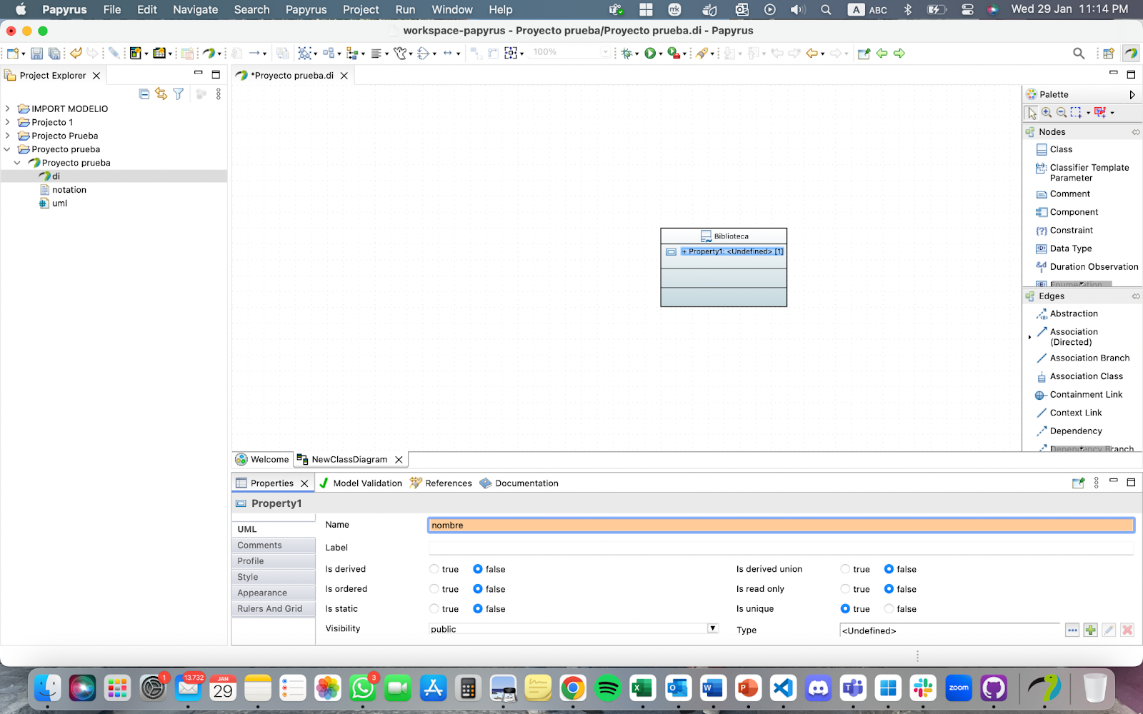Viewport: 1143px width, 714px height.
Task: Choose the Dependency edge tool
Action: (x=1075, y=431)
